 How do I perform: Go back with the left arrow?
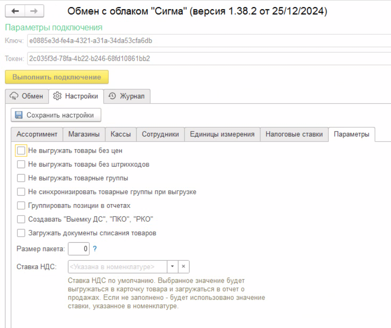(15, 11)
